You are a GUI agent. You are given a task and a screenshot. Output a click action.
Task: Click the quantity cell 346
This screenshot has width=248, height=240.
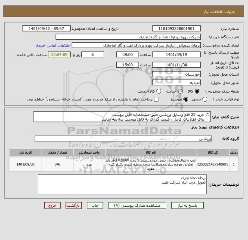click(57, 164)
